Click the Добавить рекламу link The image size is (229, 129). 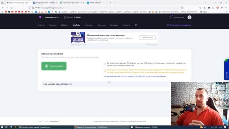78,44
